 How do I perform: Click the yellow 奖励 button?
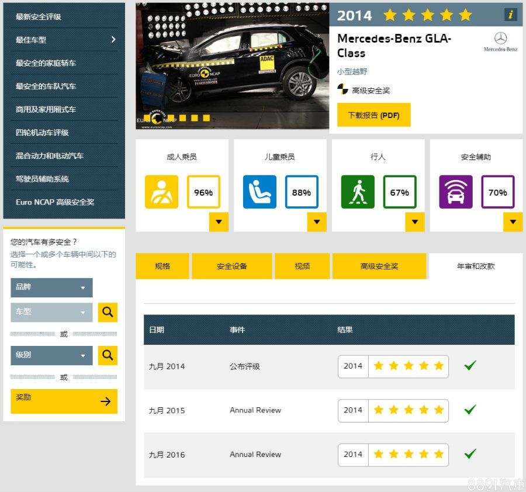tap(64, 401)
